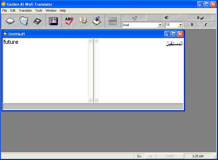Viewport: 218px width, 160px height.
Task: Open the Tools menu
Action: (38, 10)
